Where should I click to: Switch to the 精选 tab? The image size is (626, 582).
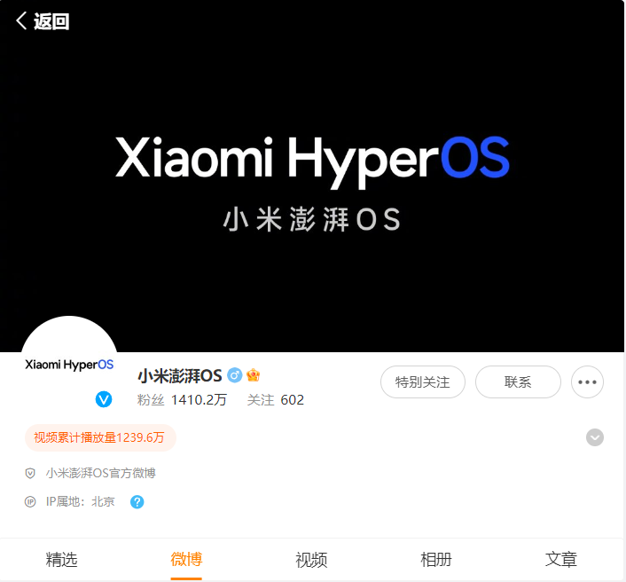click(61, 559)
